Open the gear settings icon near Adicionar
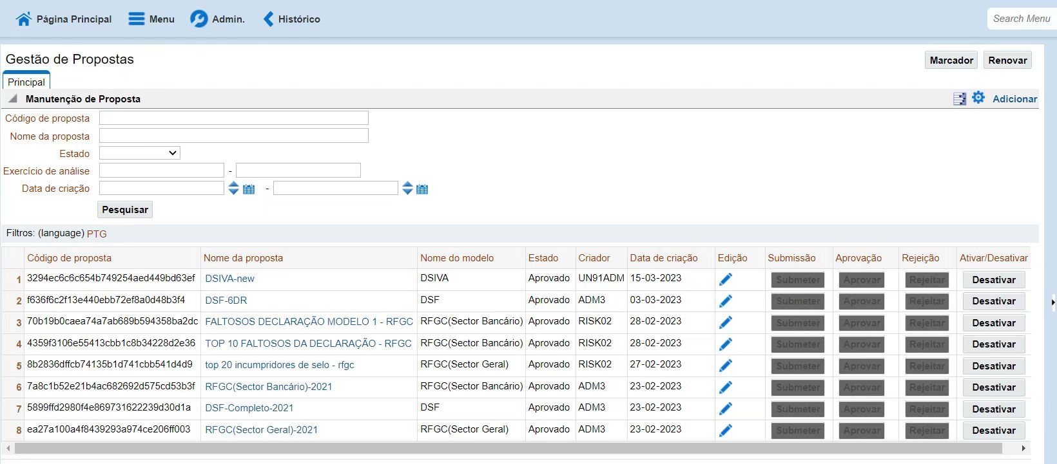 click(978, 98)
